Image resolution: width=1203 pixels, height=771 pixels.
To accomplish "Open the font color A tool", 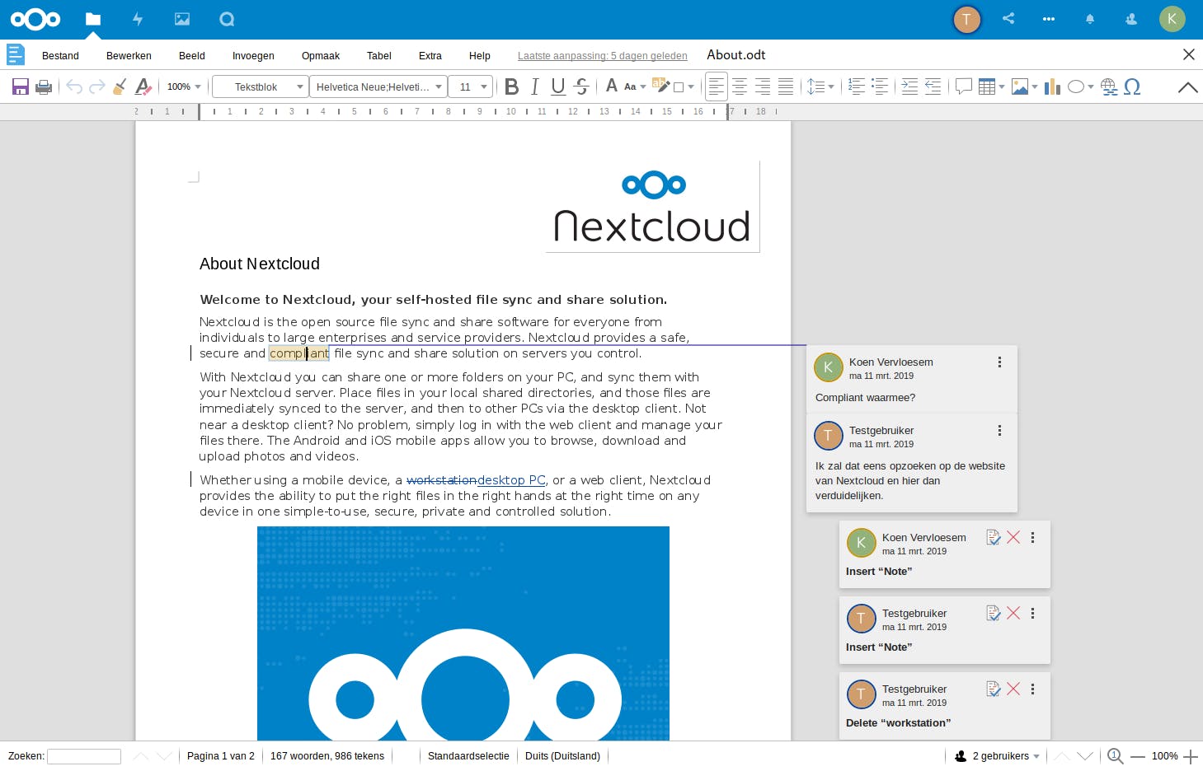I will pos(612,86).
